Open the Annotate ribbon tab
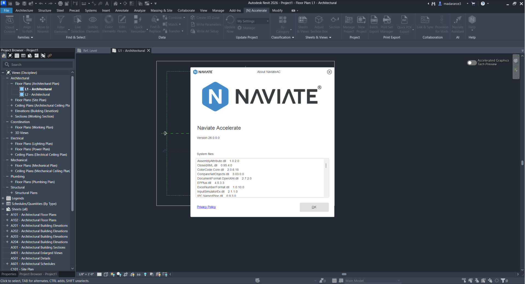Viewport: 525px width, 284px height. click(122, 10)
